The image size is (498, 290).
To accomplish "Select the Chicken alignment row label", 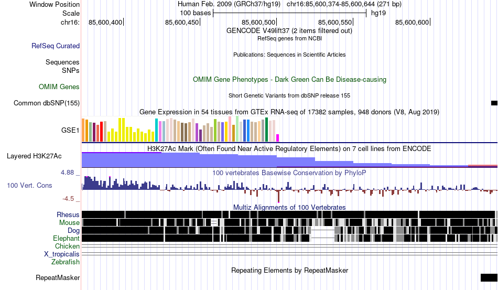I will [67, 246].
